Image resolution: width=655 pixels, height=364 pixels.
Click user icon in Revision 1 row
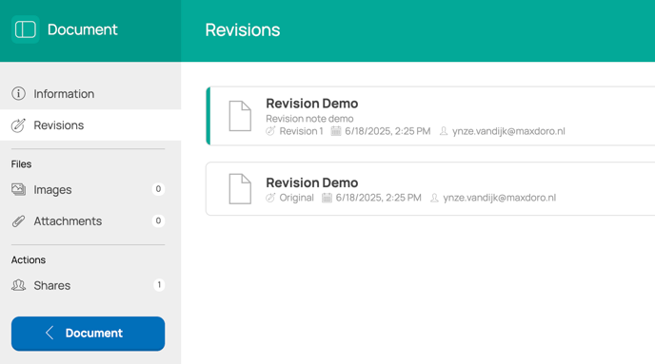tap(444, 131)
